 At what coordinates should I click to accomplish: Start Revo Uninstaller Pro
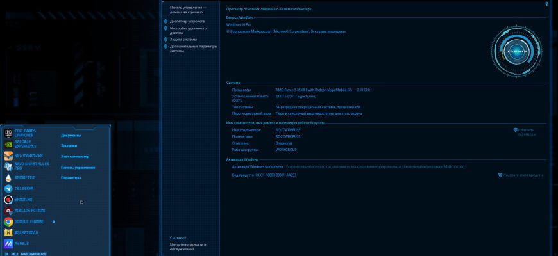pyautogui.click(x=27, y=166)
